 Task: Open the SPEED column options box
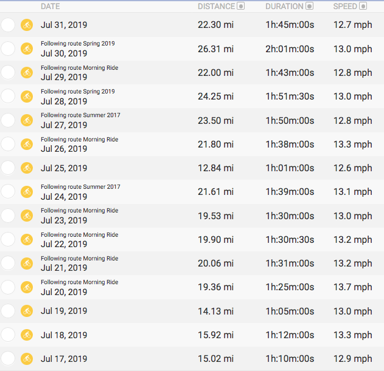pyautogui.click(x=363, y=6)
